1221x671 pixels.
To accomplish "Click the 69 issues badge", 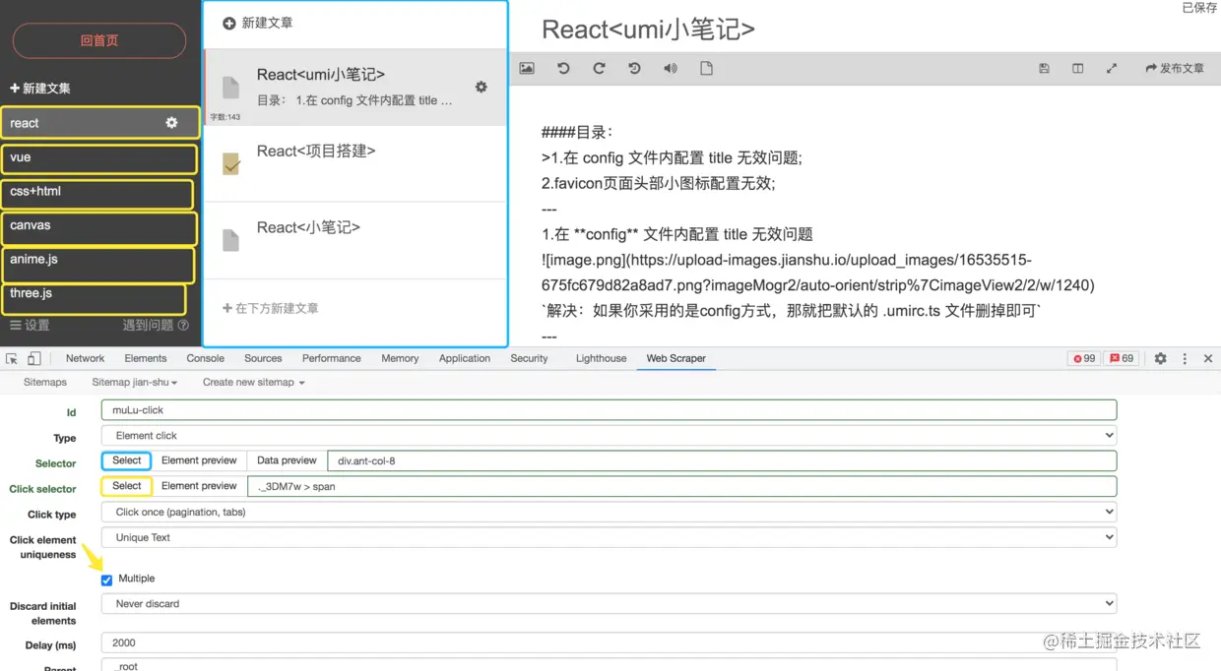I will pos(1122,359).
